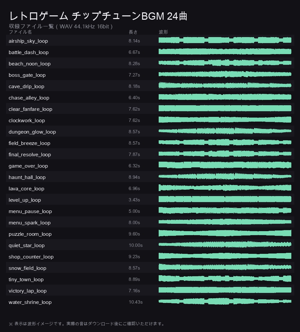This screenshot has height=332, width=300.
Task: Select clockwork_loop in the file list
Action: 27,121
